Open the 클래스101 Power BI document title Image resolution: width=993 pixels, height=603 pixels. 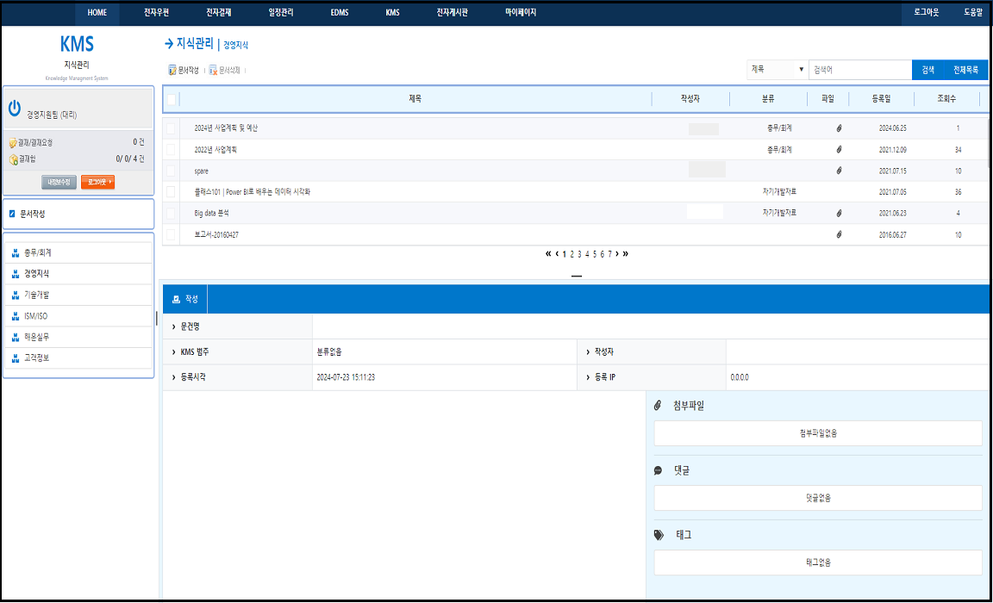pos(252,192)
